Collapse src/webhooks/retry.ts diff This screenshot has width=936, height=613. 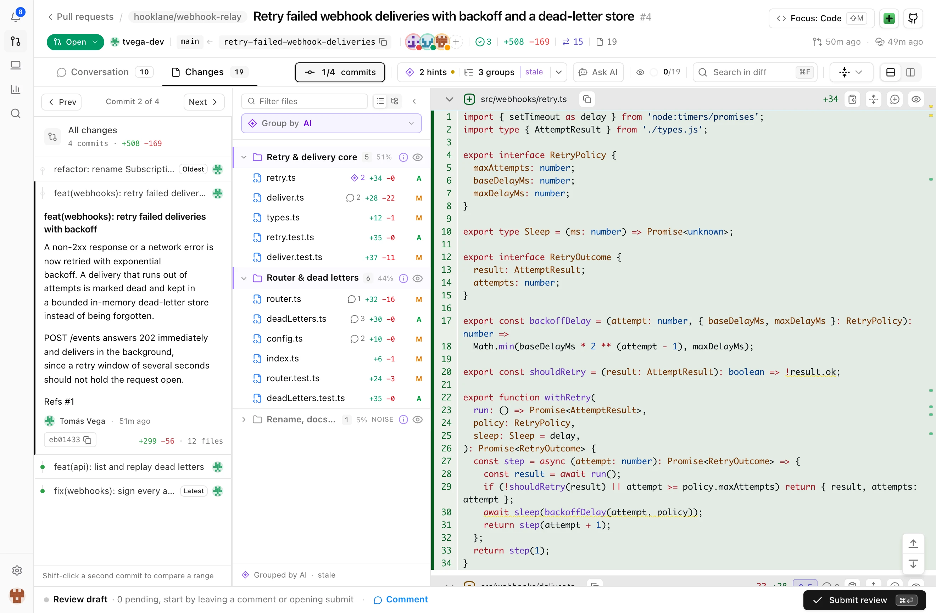click(449, 100)
